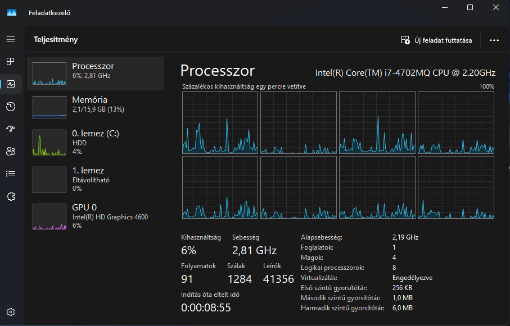Show the '0. lemez (C:)' disk stats
The height and width of the screenshot is (326, 510).
(x=96, y=141)
